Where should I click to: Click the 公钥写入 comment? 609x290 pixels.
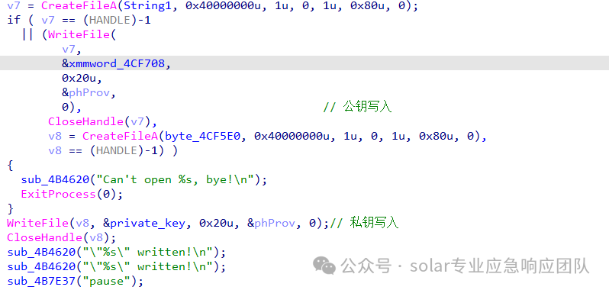pyautogui.click(x=357, y=107)
